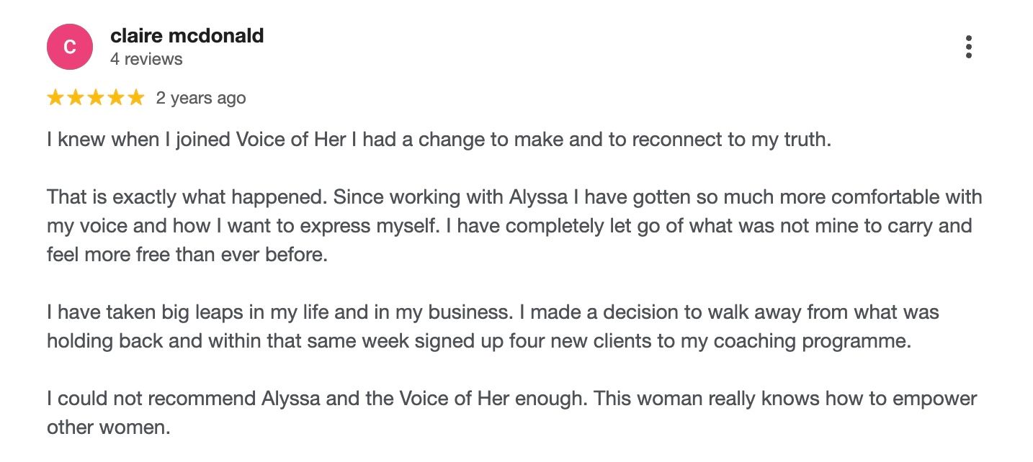Click the line starting "my voice and how I want"
Viewport: 1033px width, 462px height.
[509, 225]
